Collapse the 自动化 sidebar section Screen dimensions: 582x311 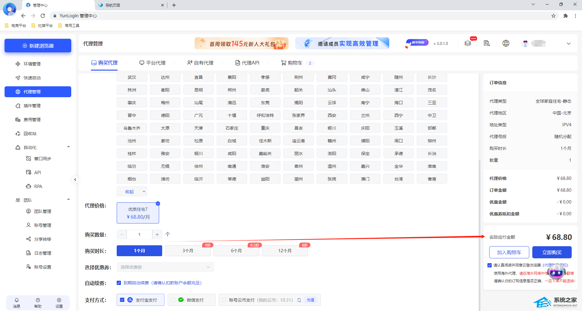pyautogui.click(x=69, y=147)
